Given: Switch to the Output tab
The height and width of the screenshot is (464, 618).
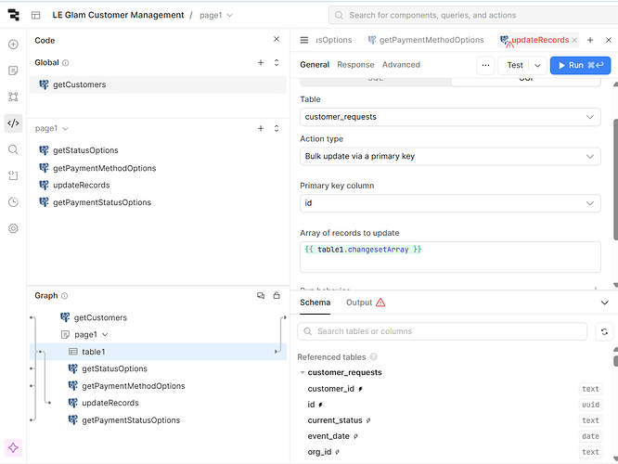Looking at the screenshot, I should (x=359, y=303).
